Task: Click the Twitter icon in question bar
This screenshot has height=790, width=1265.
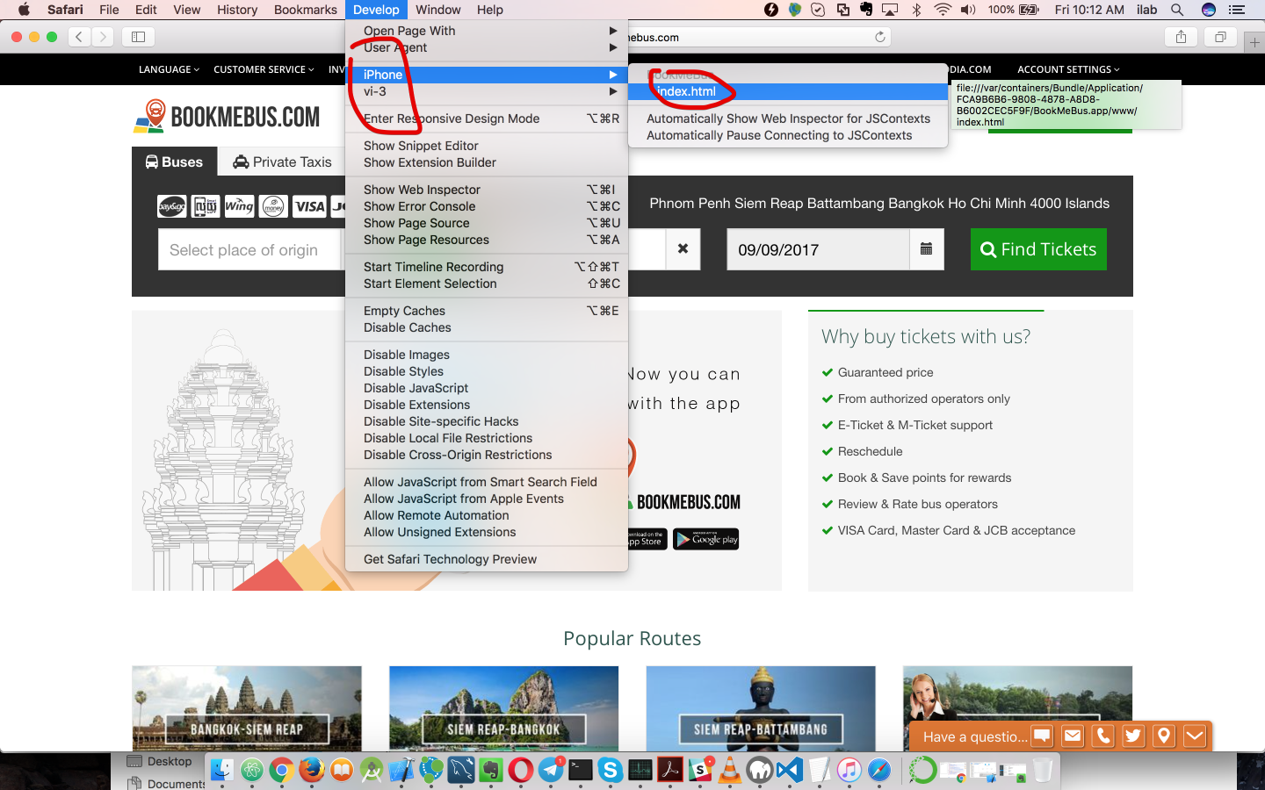Action: click(1133, 736)
